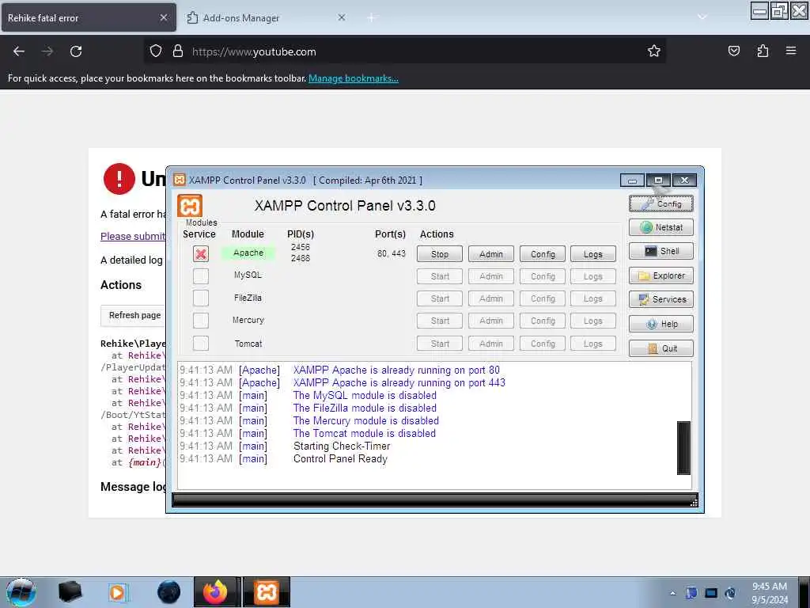Open Explorer from the XAMPP side panel
The height and width of the screenshot is (608, 810).
[x=660, y=275]
